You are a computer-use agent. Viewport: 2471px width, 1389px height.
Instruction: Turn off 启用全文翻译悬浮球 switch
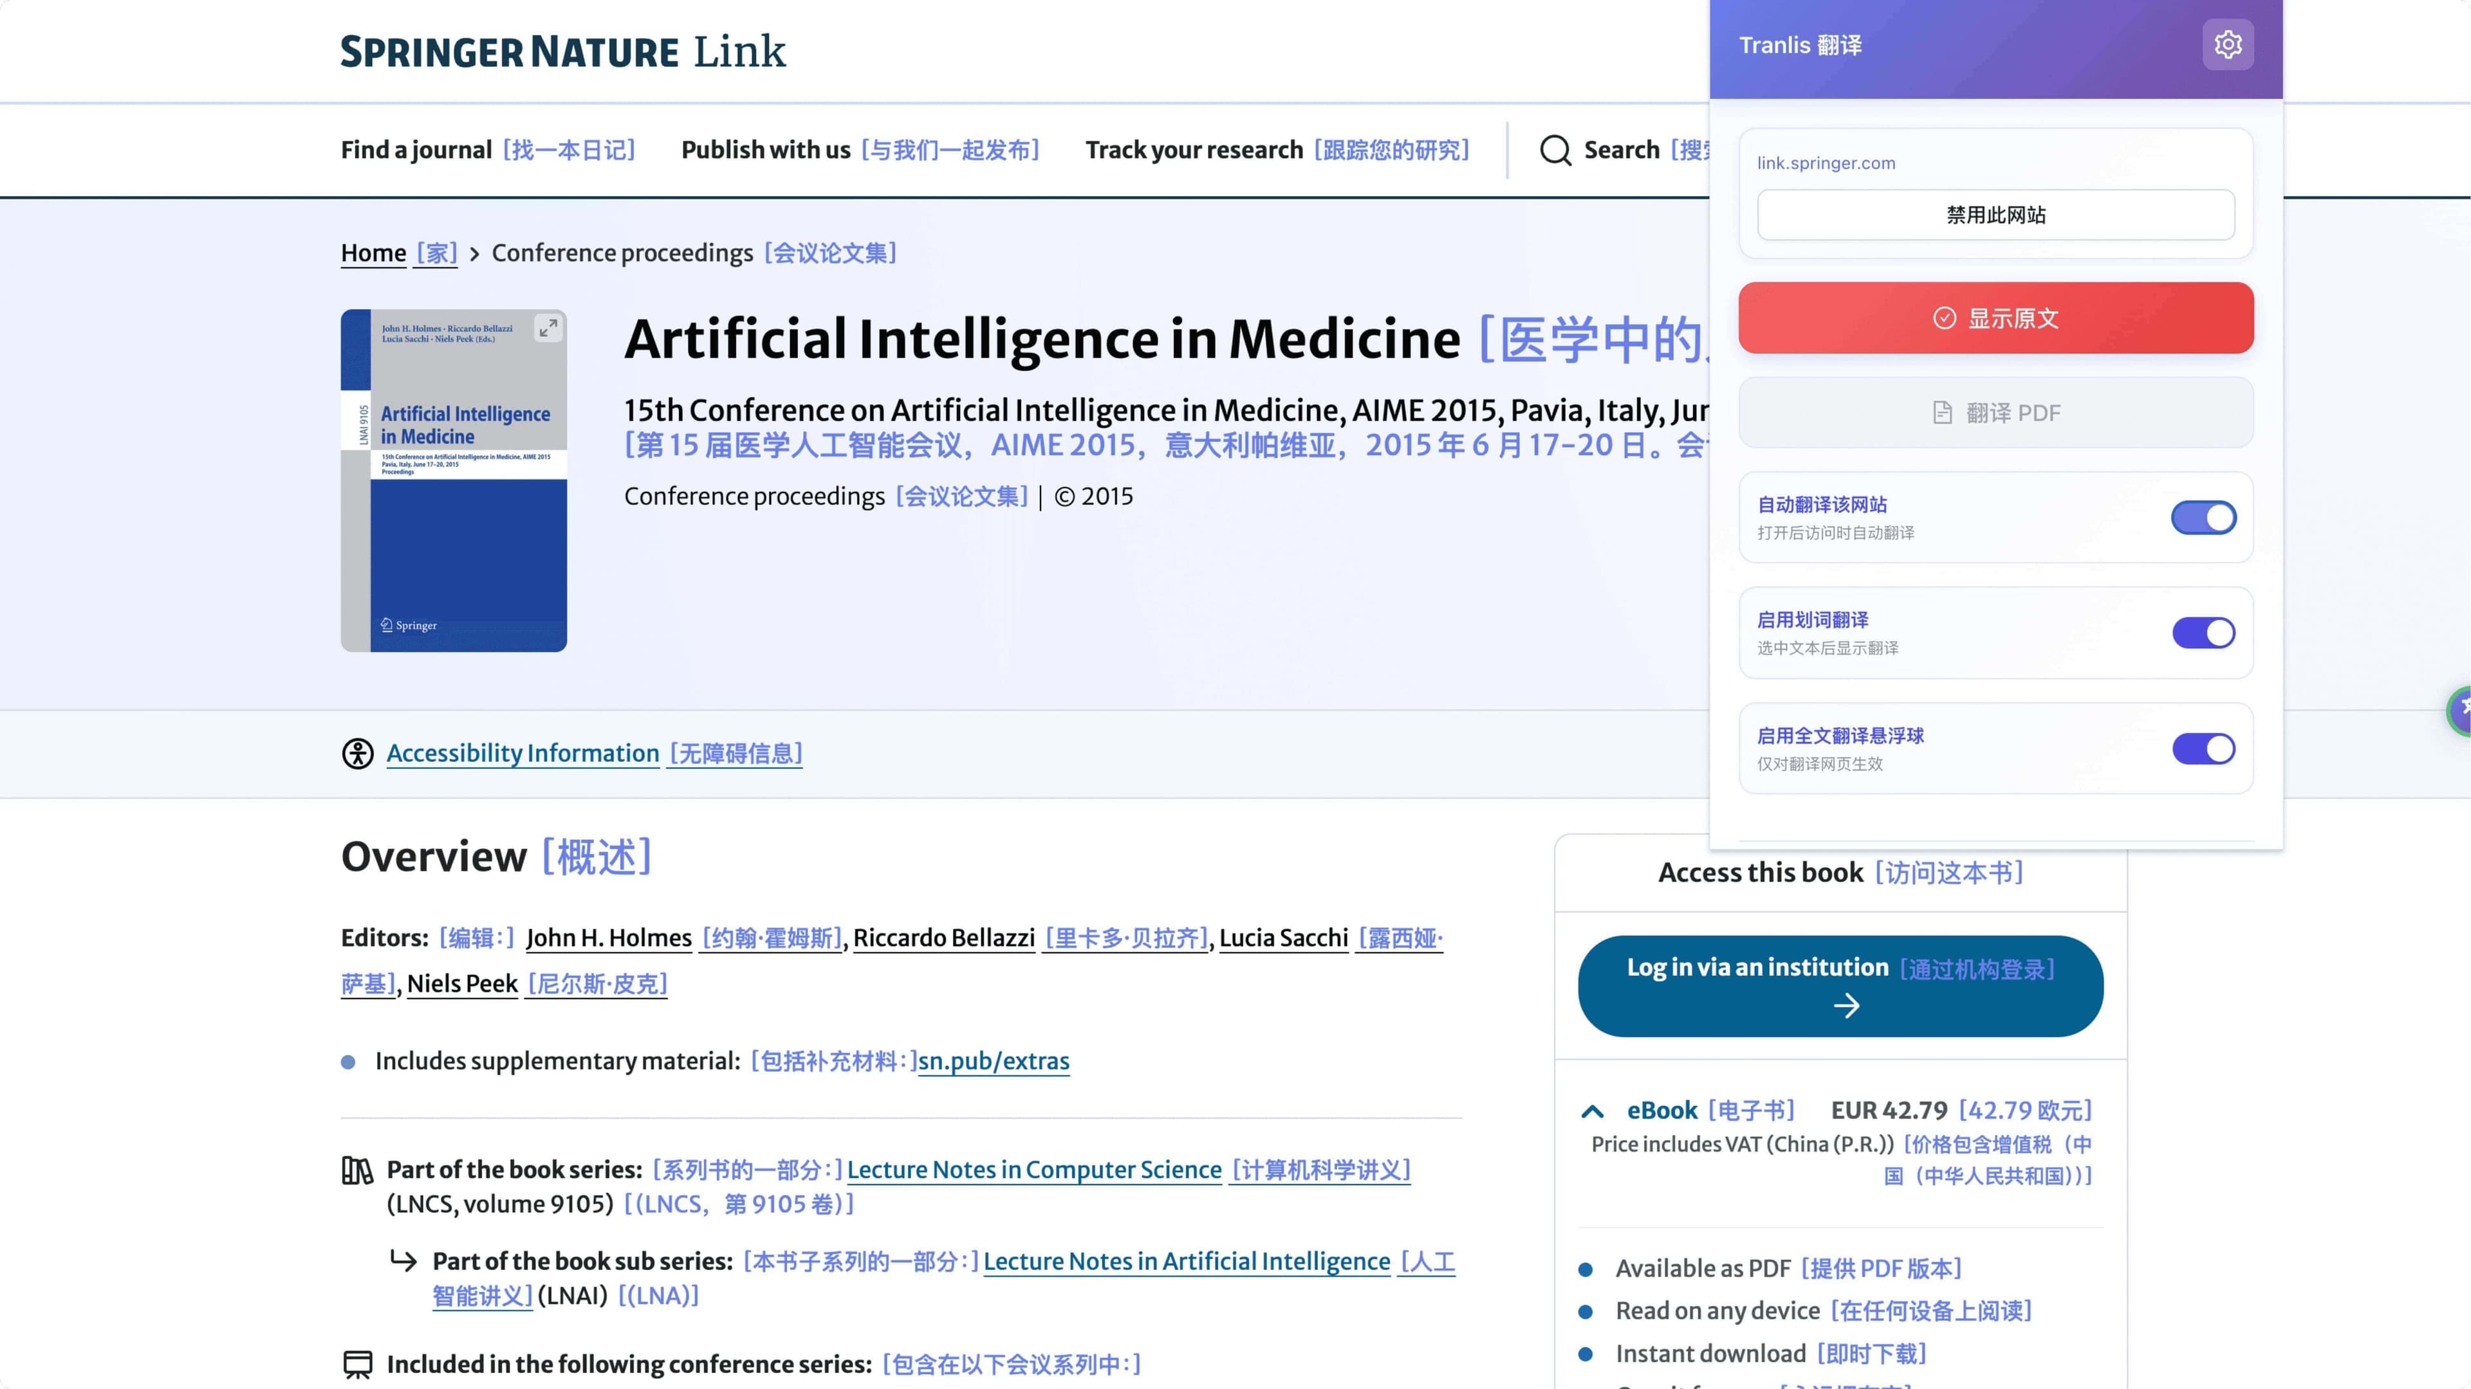tap(2203, 749)
